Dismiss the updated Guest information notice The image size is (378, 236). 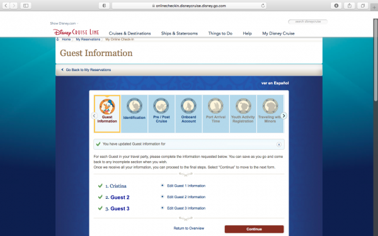(x=278, y=145)
